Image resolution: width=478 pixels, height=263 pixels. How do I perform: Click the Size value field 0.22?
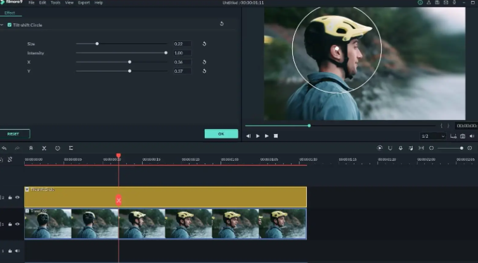point(183,44)
